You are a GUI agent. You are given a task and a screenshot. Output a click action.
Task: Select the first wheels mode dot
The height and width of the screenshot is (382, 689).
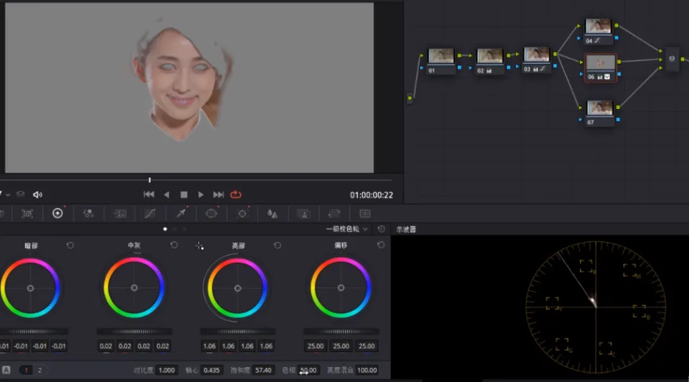165,229
